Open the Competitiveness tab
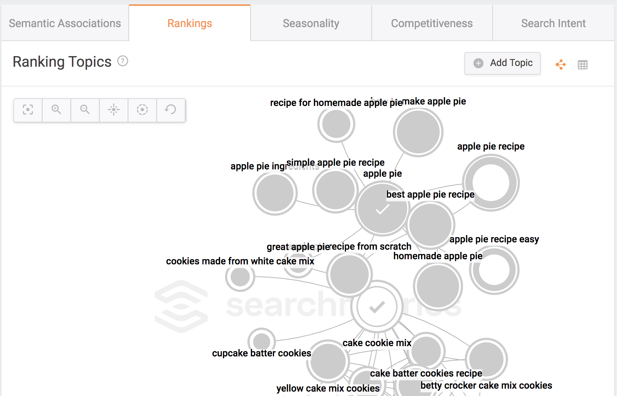Image resolution: width=617 pixels, height=396 pixels. tap(432, 23)
